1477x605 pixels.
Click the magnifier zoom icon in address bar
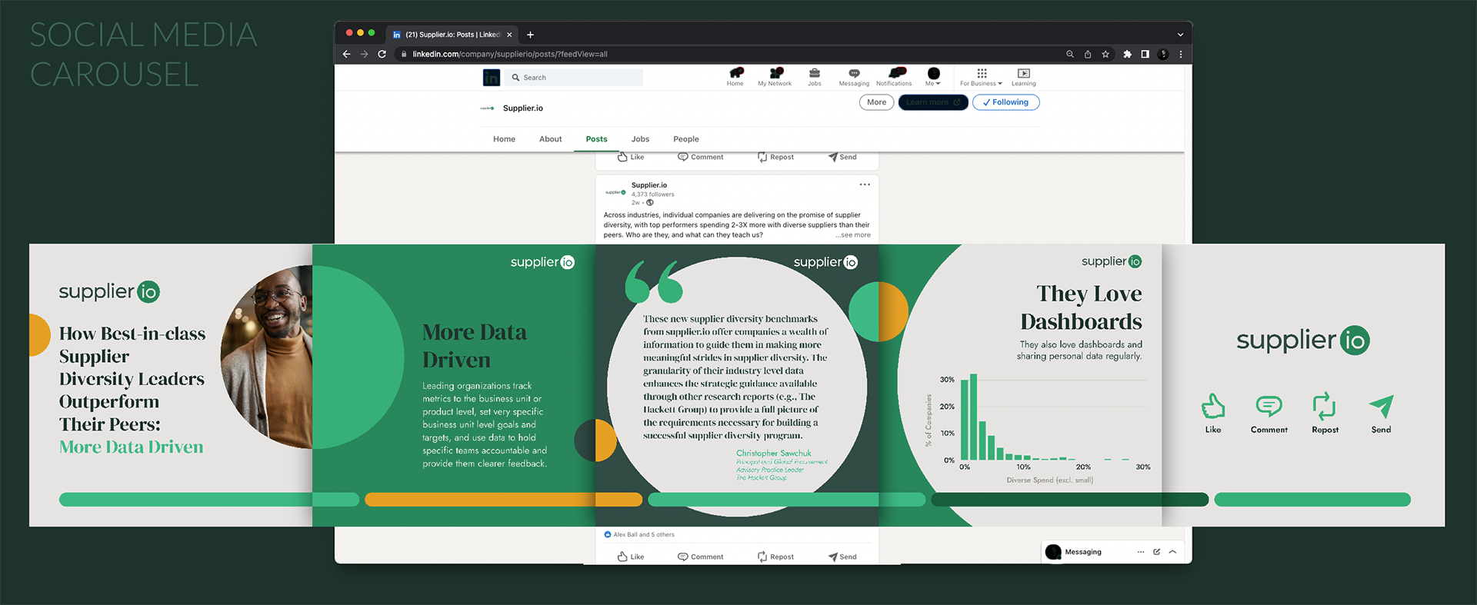pos(1069,54)
